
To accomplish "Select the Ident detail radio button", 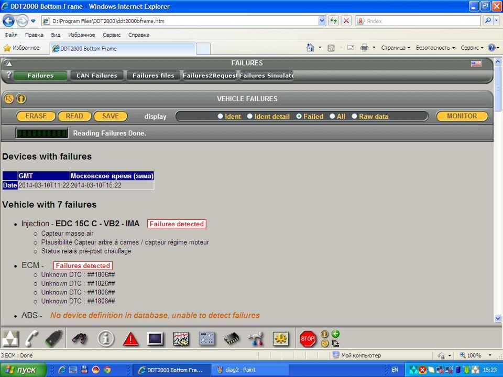I will point(250,116).
